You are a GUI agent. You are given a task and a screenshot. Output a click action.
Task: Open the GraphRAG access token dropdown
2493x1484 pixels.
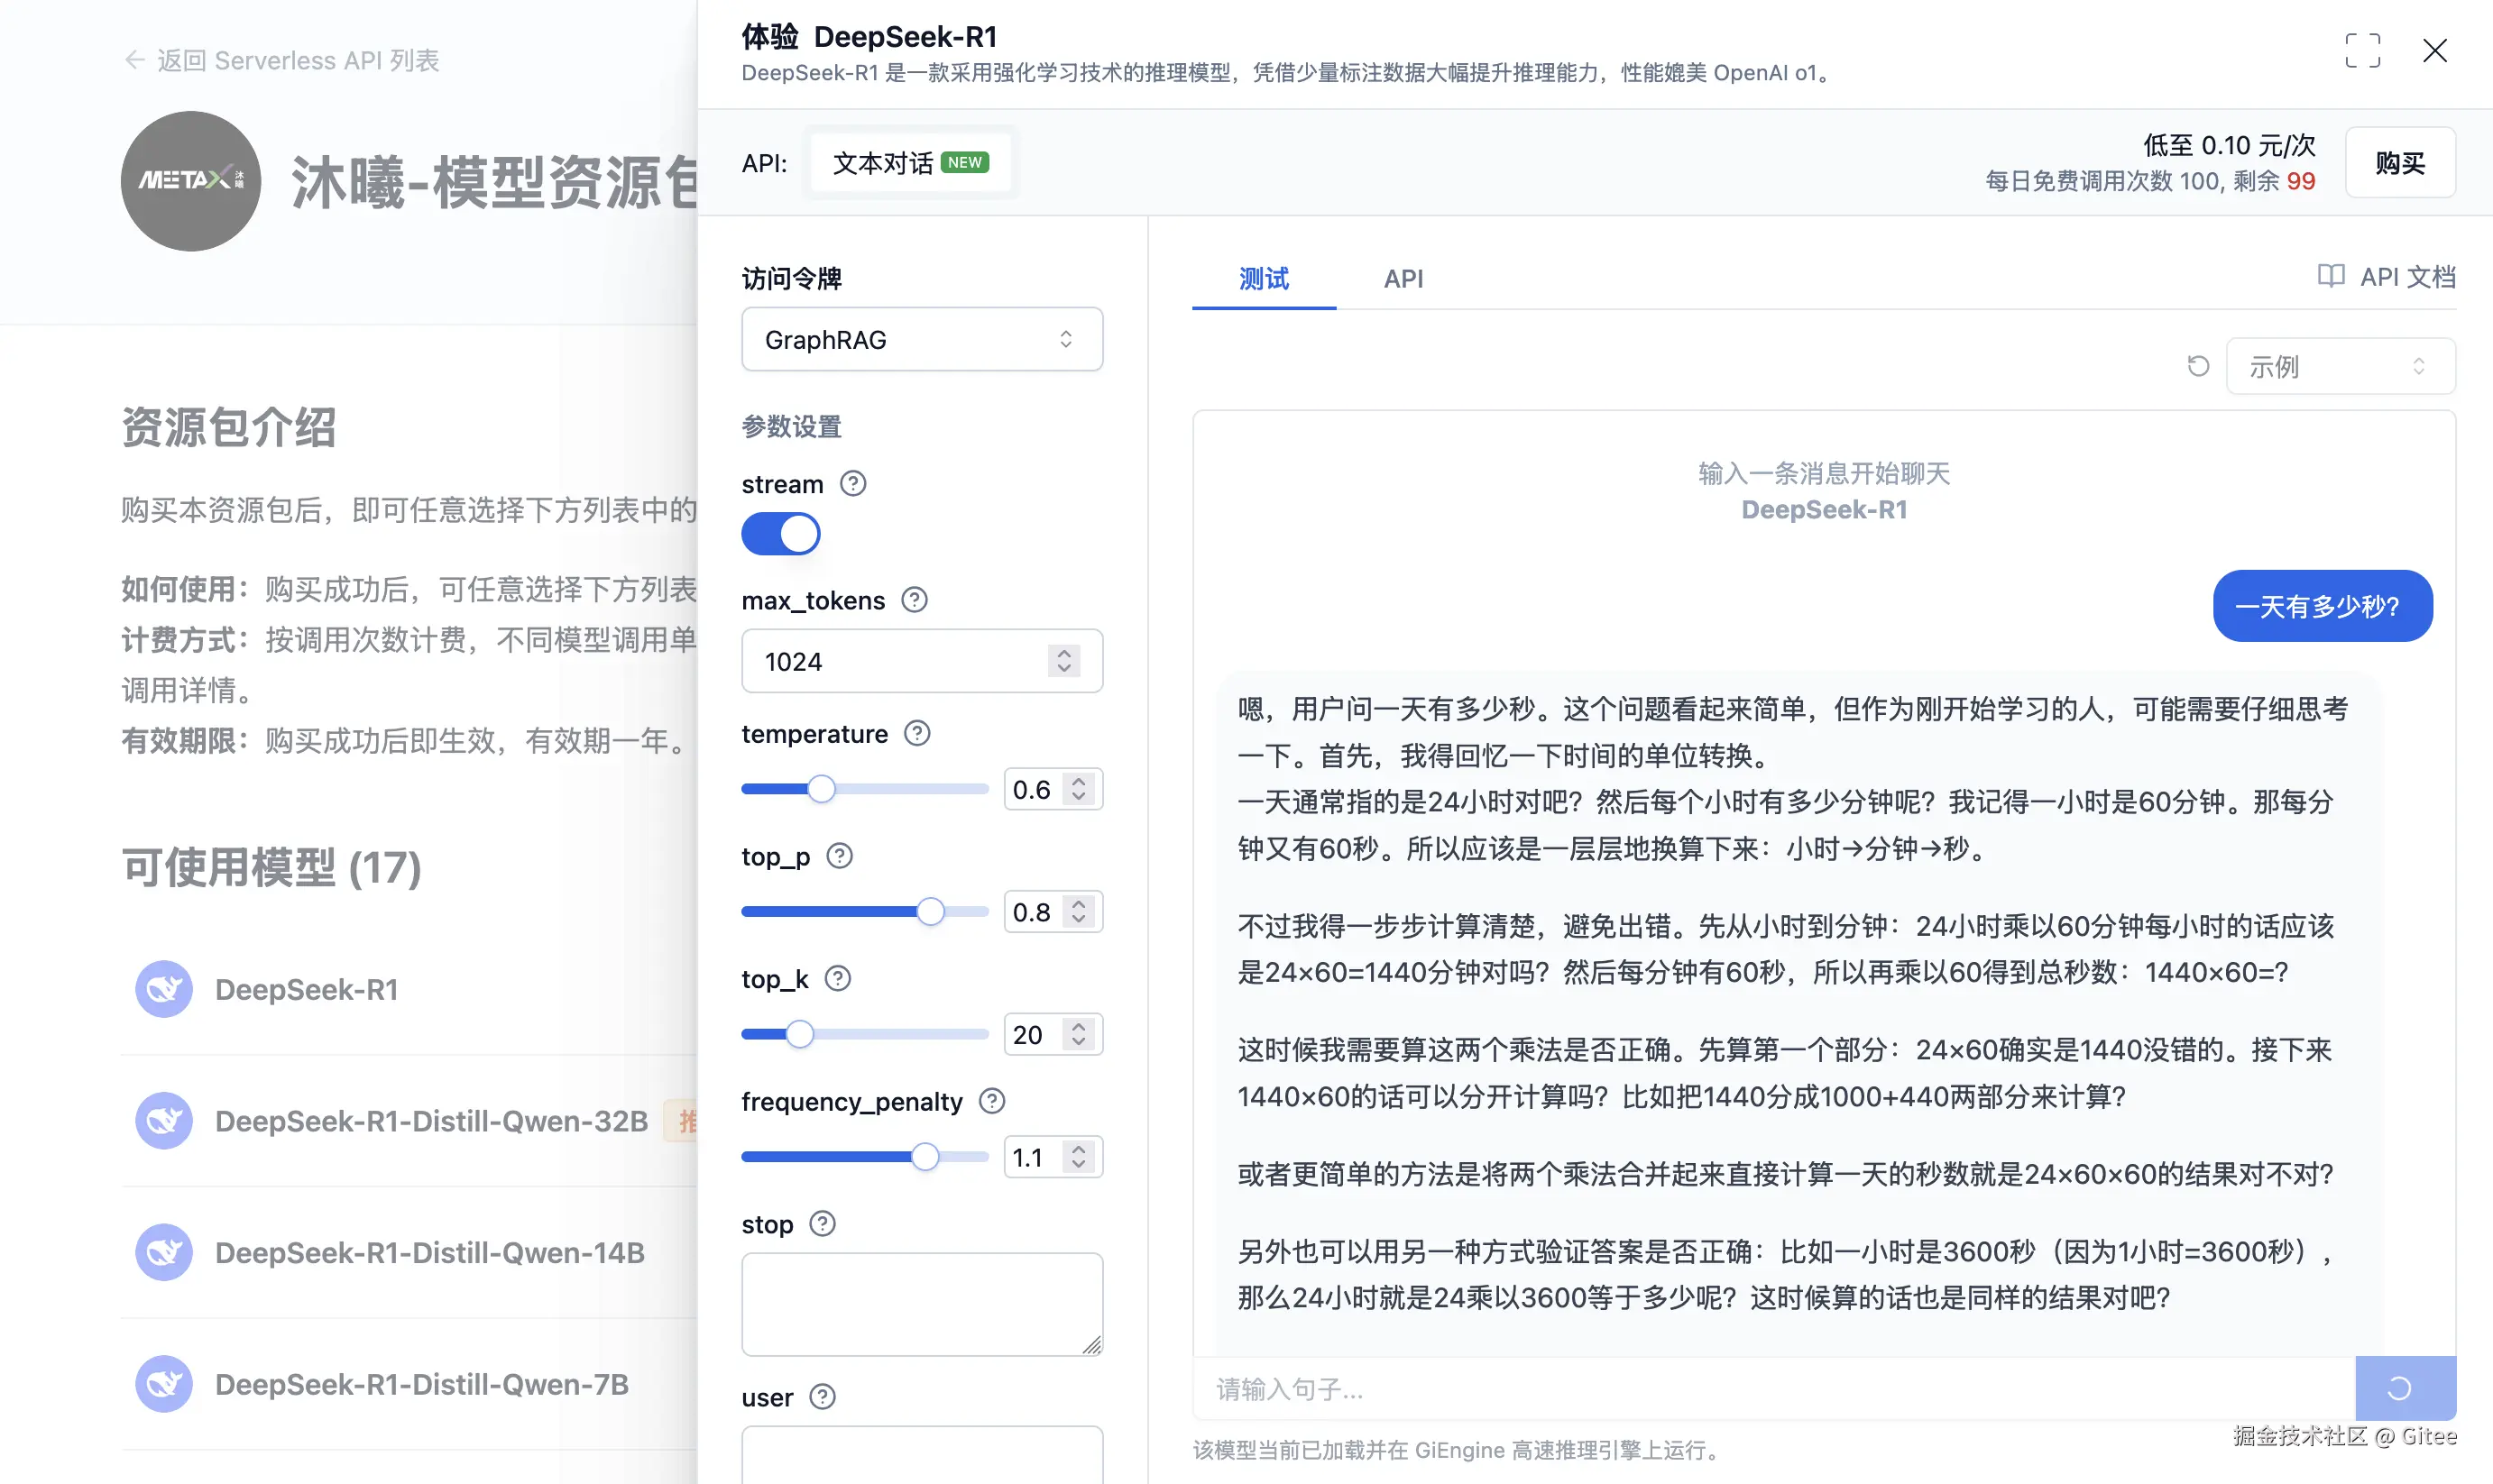922,339
